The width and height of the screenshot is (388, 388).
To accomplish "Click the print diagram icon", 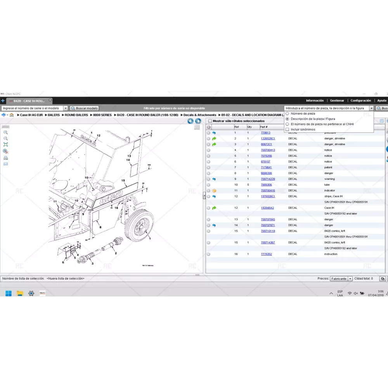I will click(5, 158).
